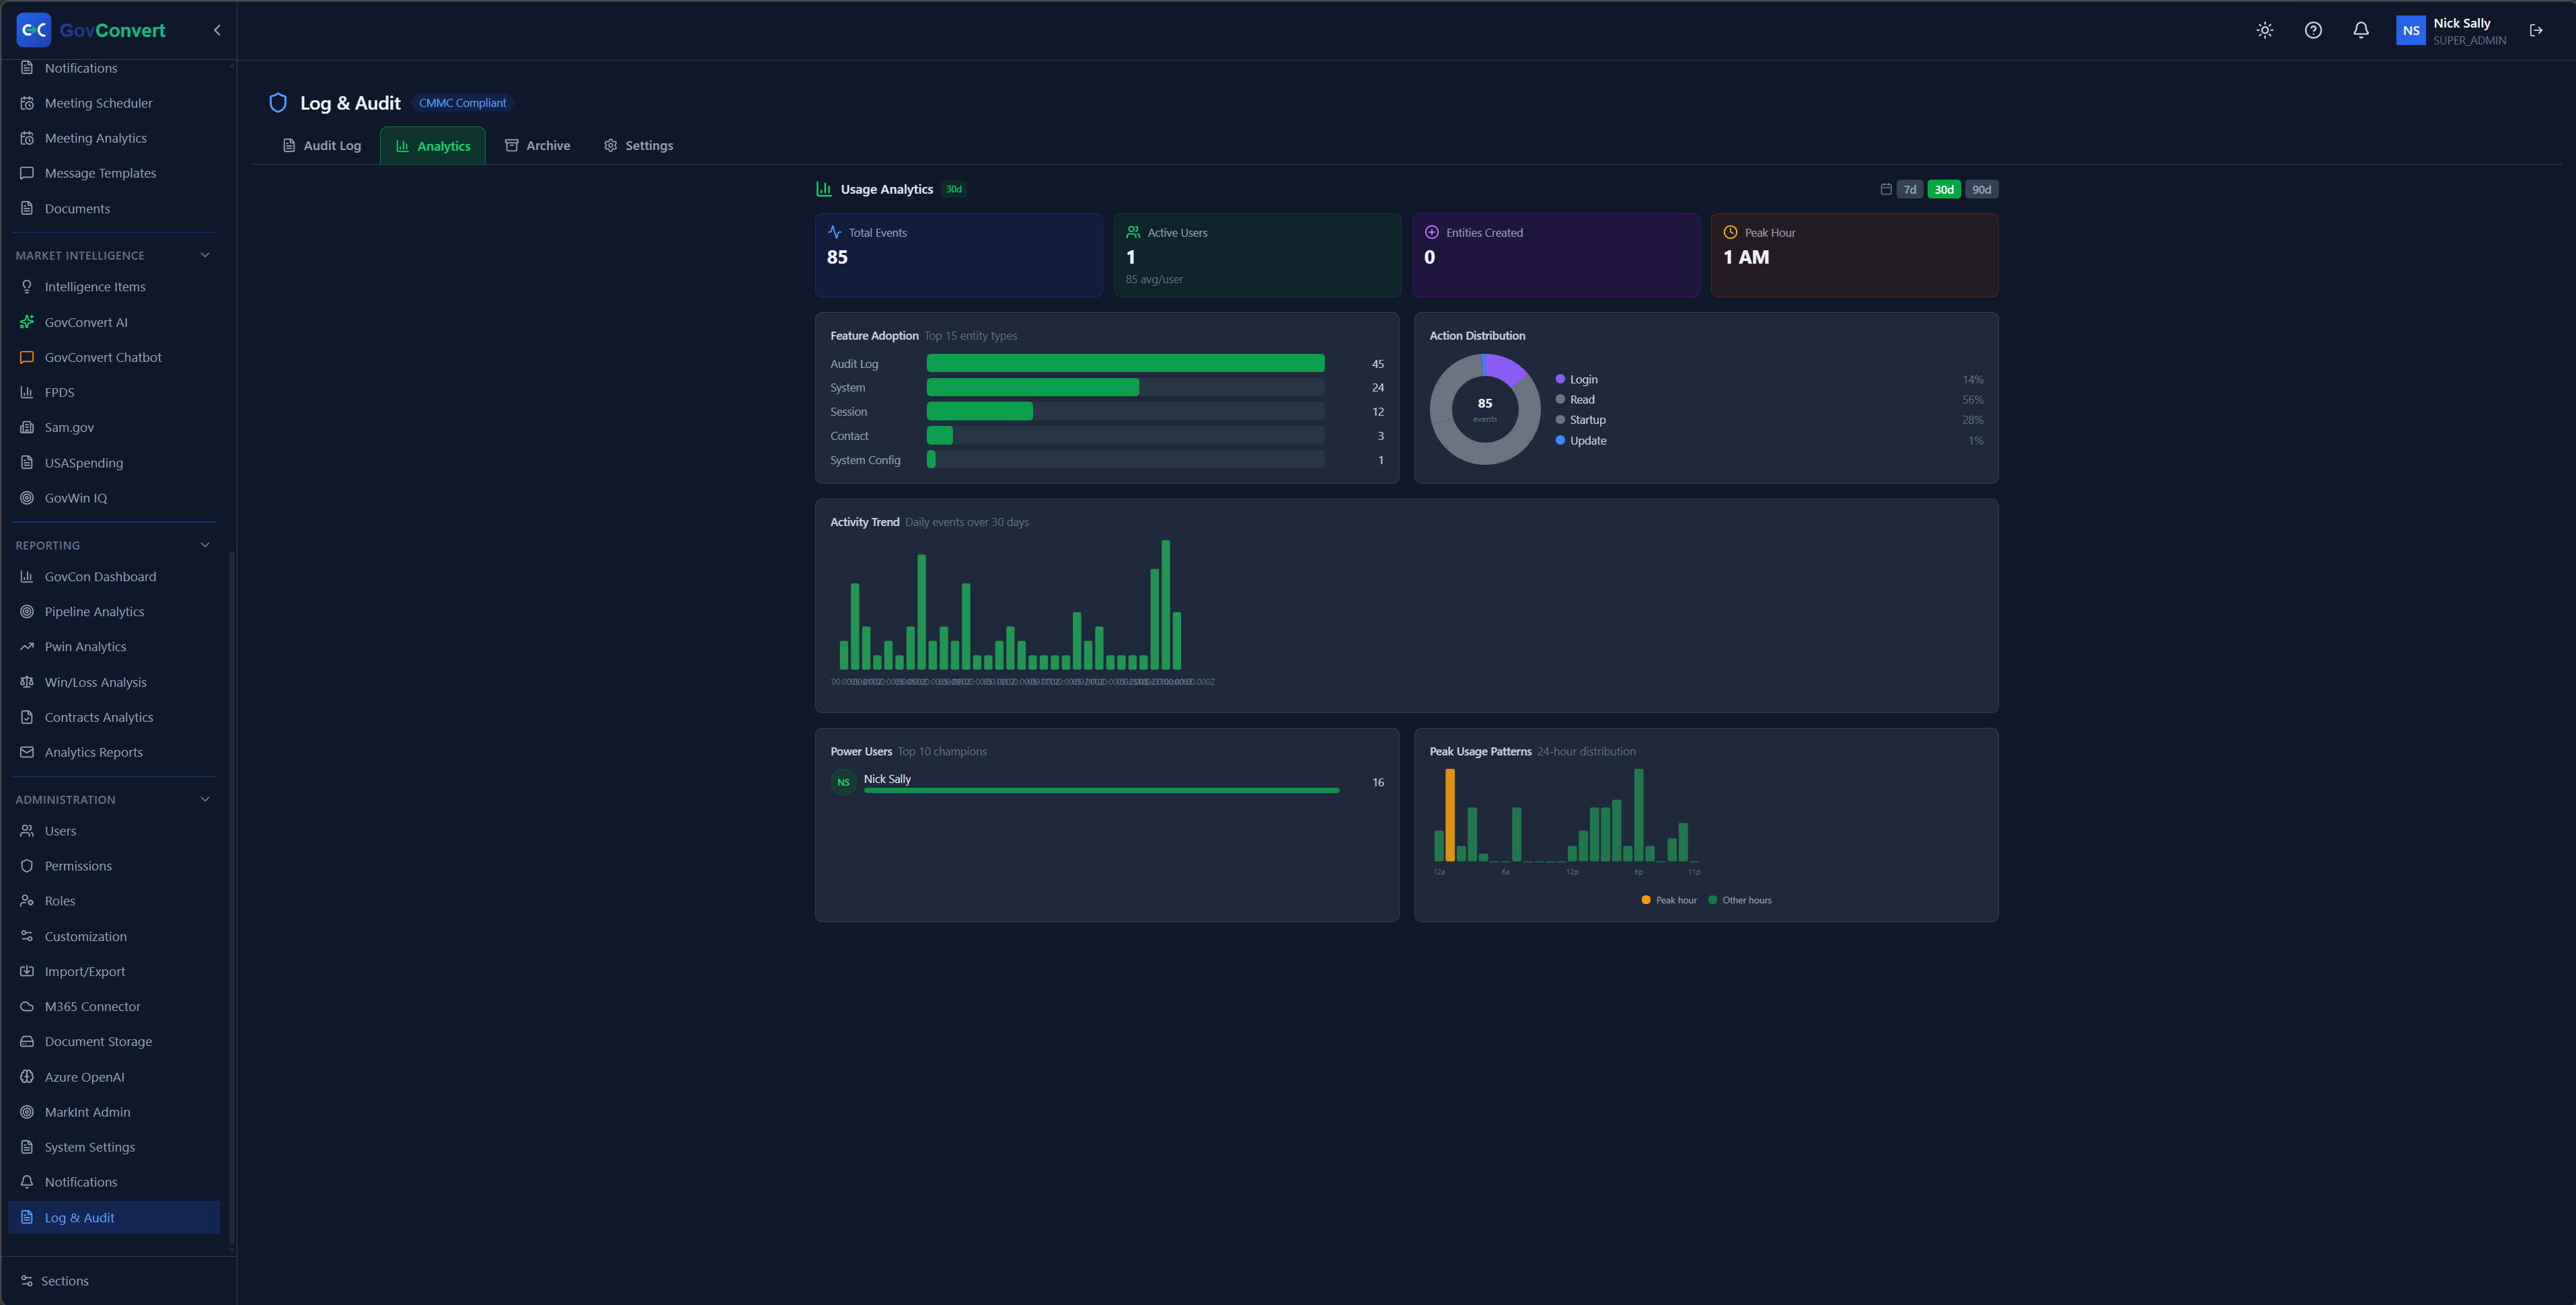Screen dimensions: 2576x1305
Task: Click the Sam.gov sidebar icon
Action: point(27,427)
